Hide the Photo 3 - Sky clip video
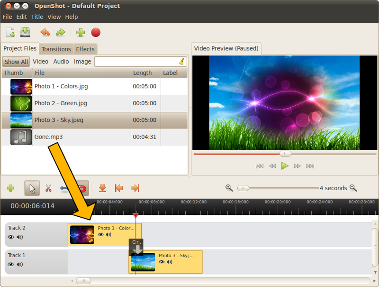This screenshot has width=379, height=287. [x=162, y=262]
